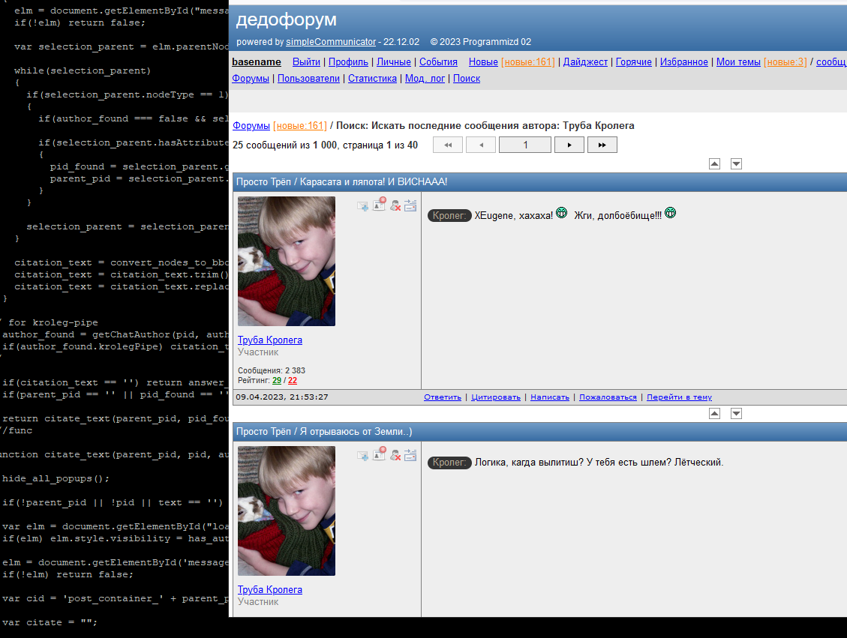Click the Сообщения: 2 383 text
847x638 pixels.
(272, 371)
